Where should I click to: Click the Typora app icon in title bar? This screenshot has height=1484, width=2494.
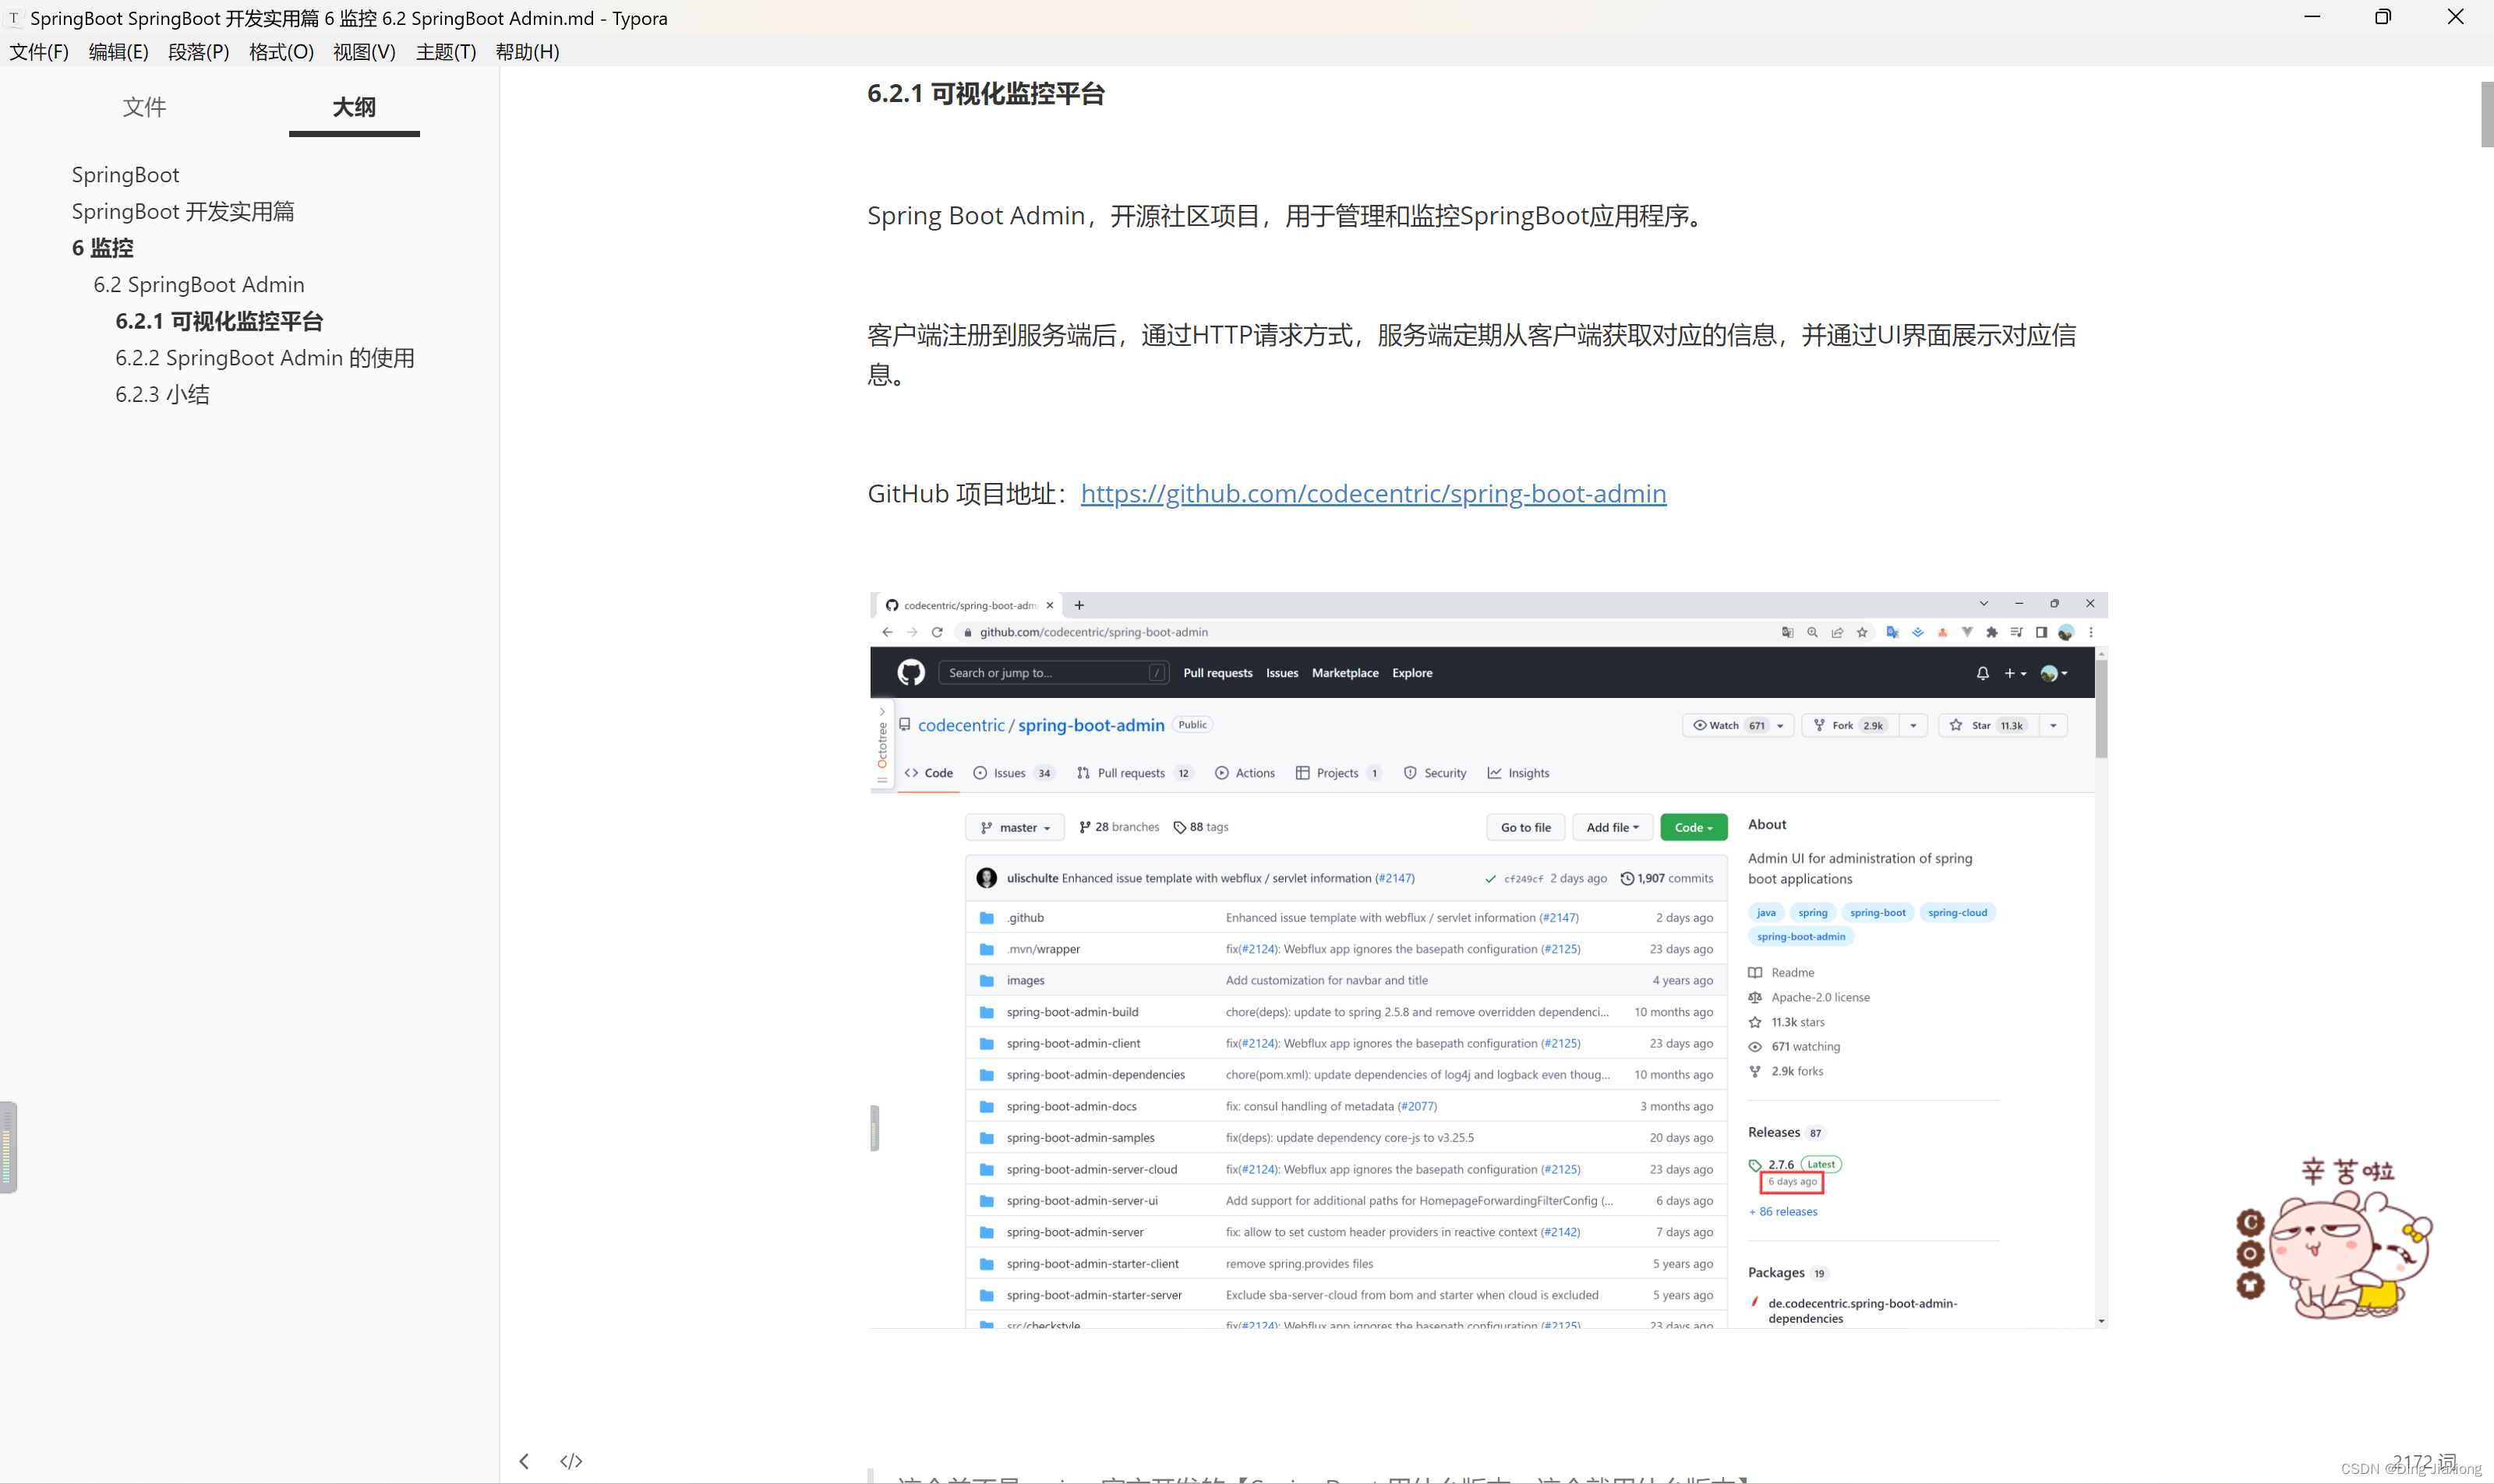(x=14, y=18)
